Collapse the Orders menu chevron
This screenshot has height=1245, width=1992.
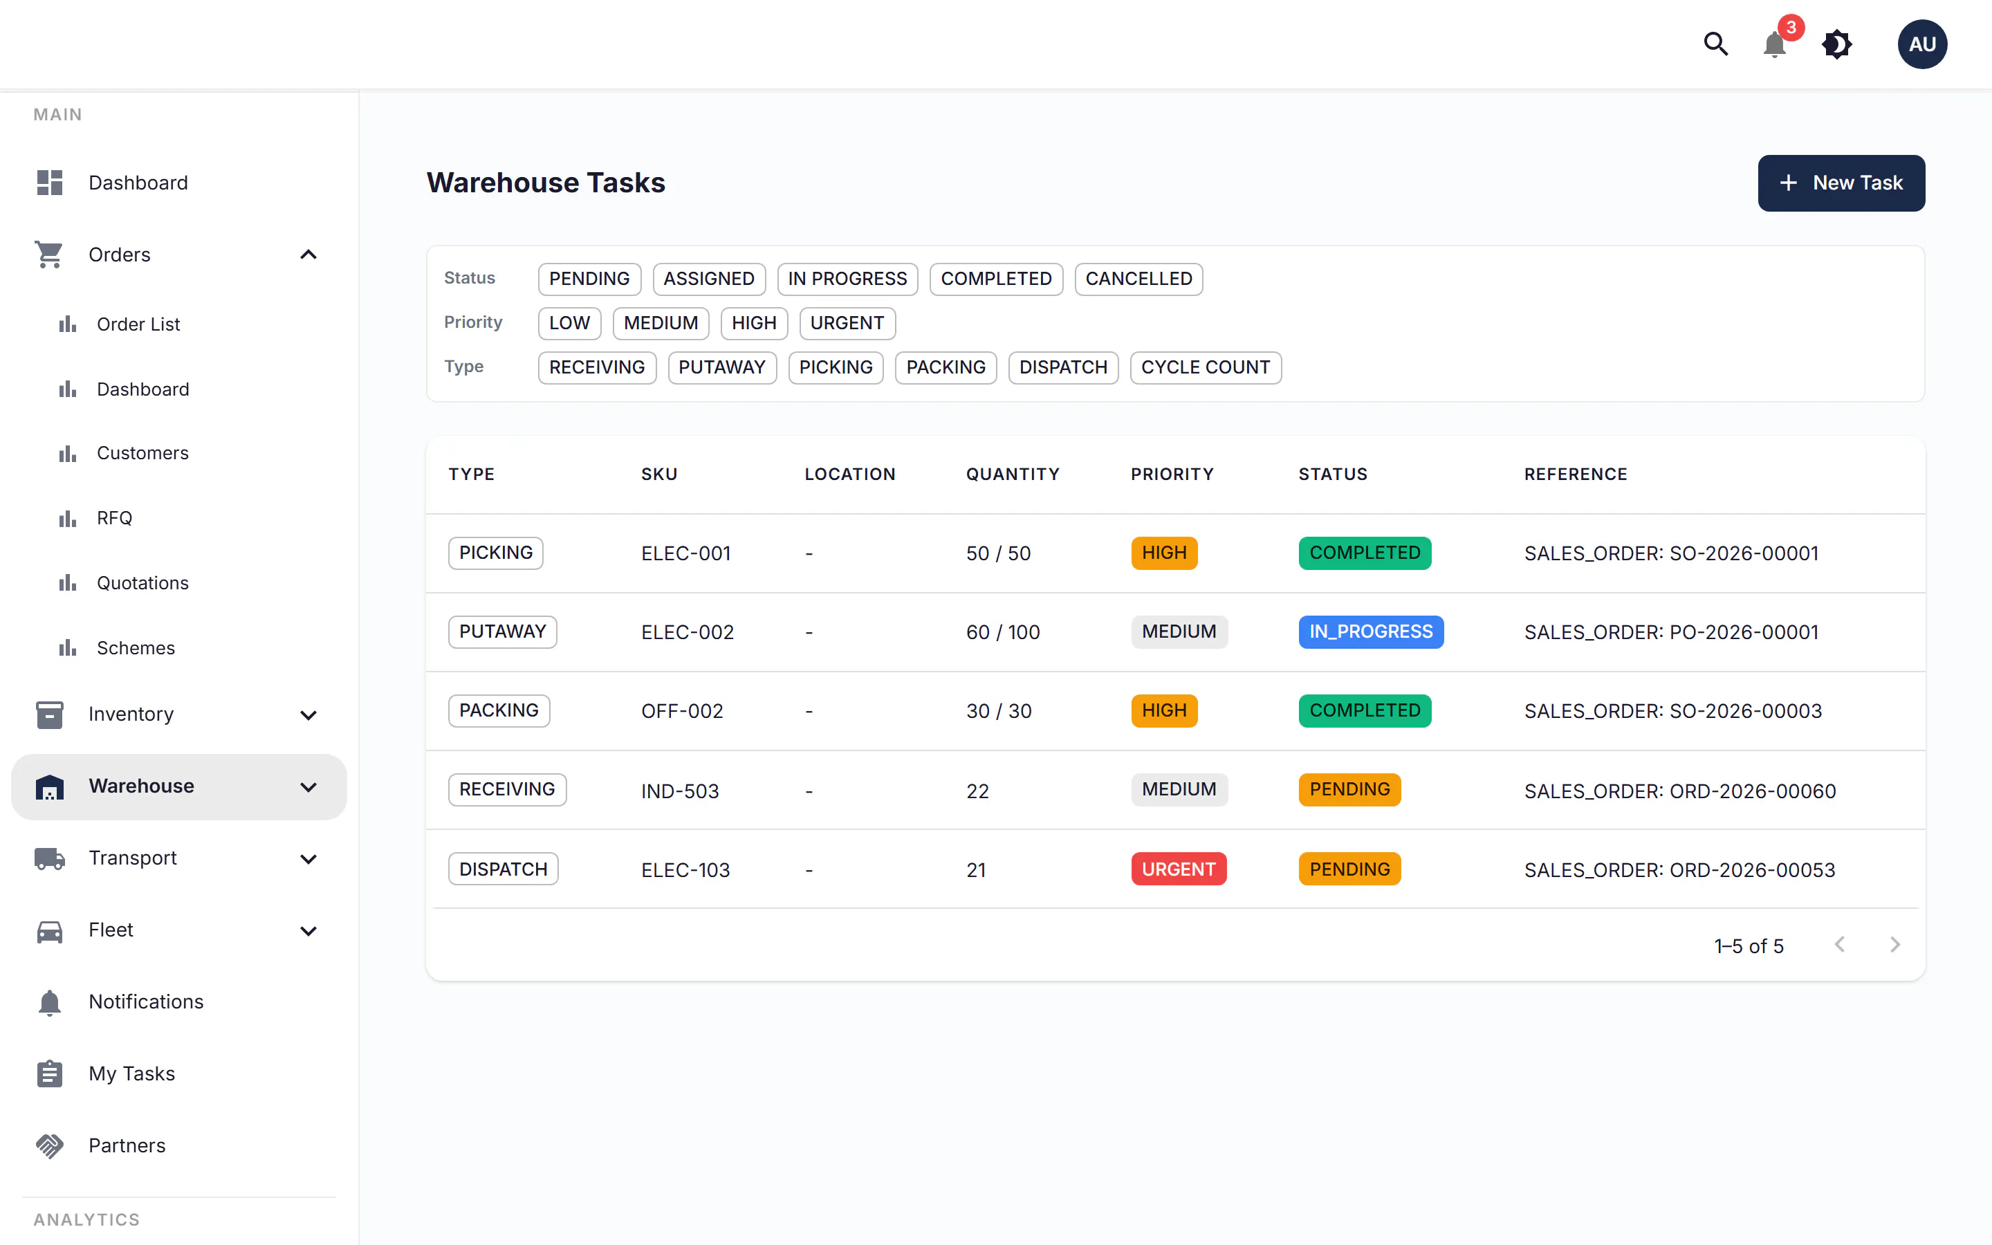[308, 255]
